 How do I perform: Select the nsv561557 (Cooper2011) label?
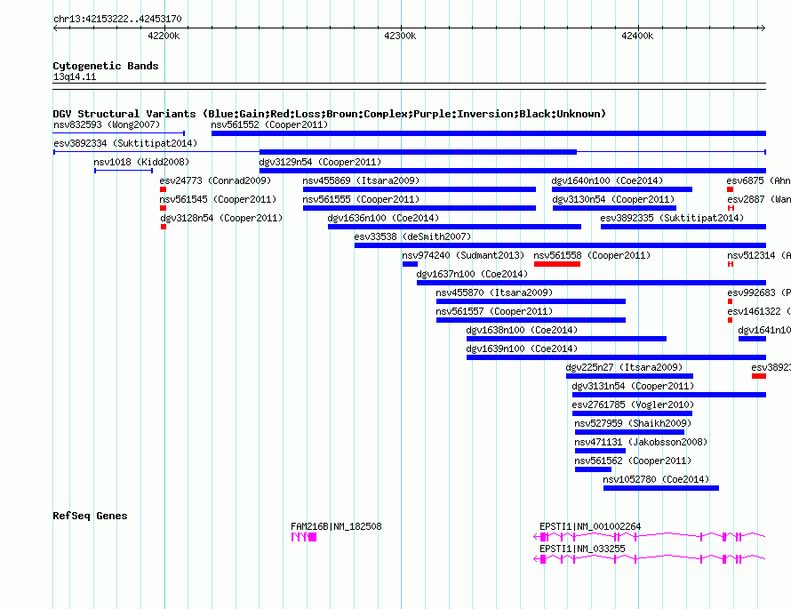click(x=494, y=311)
